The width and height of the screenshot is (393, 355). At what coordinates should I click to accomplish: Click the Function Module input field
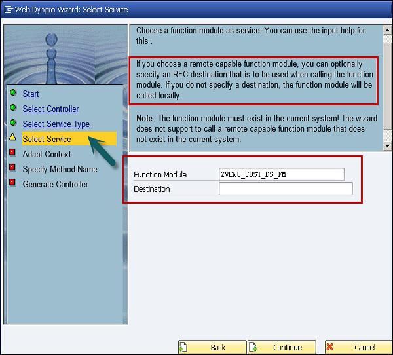point(282,174)
